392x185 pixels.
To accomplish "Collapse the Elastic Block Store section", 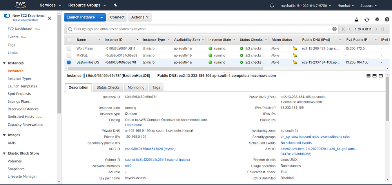I will click(4, 153).
